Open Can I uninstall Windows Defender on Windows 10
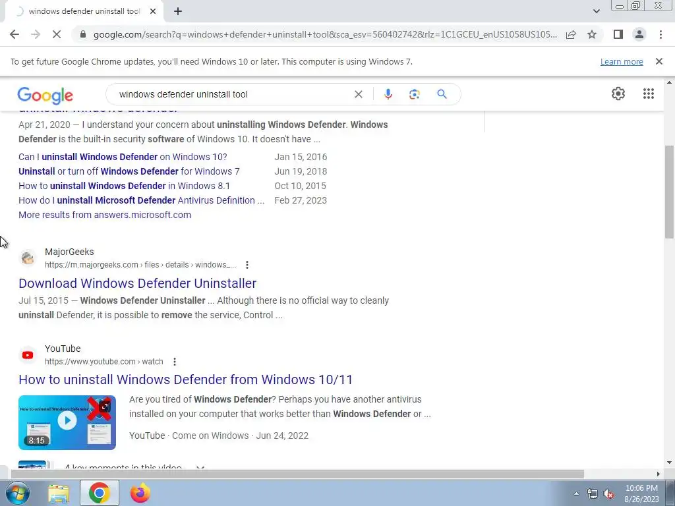 click(x=123, y=157)
